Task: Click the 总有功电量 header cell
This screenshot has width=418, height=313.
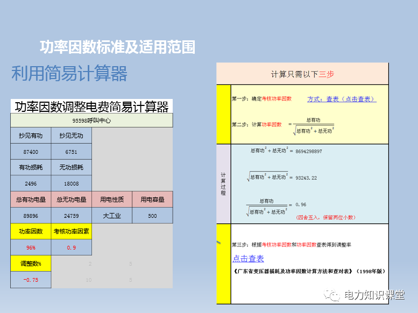Action: pyautogui.click(x=31, y=200)
